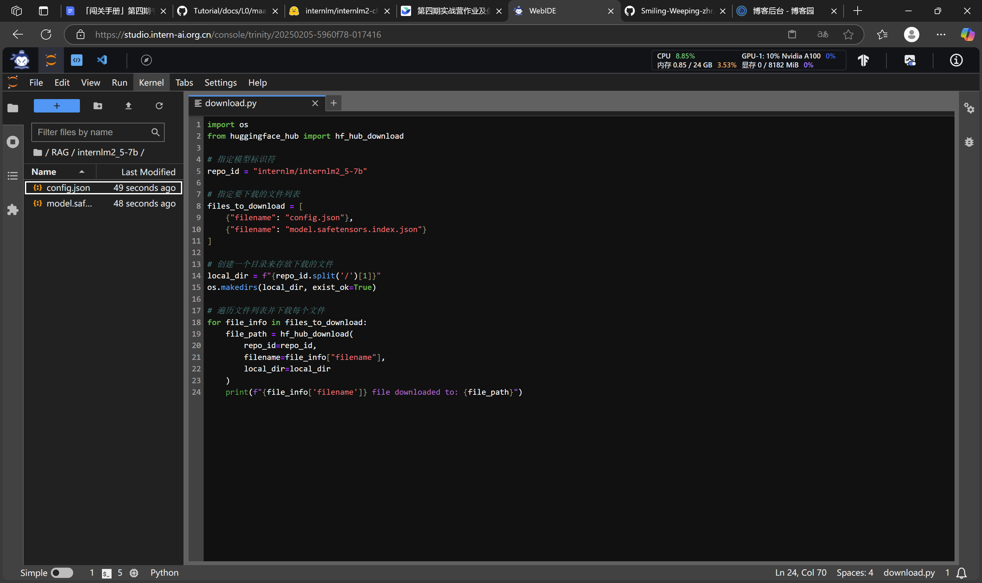Click the new folder button in sidebar
Screen dimensions: 982x583
(98, 106)
